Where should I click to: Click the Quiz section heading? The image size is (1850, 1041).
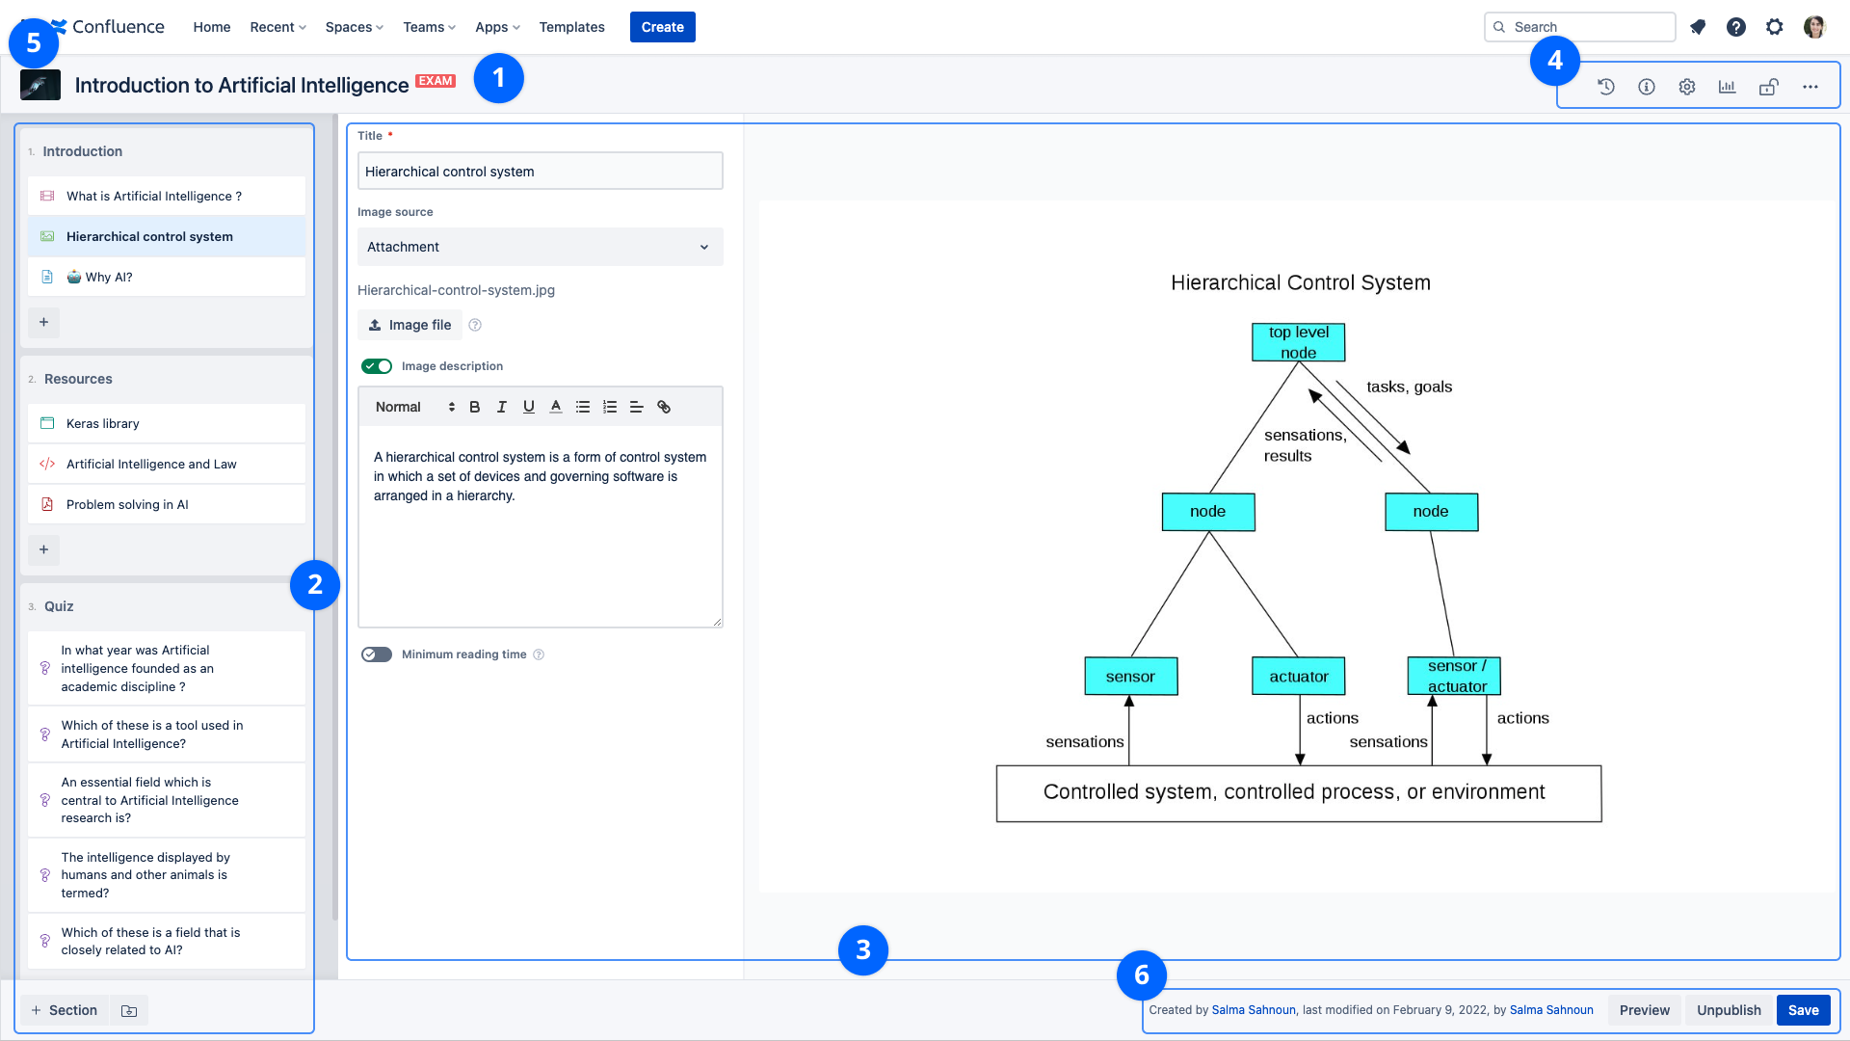tap(59, 606)
